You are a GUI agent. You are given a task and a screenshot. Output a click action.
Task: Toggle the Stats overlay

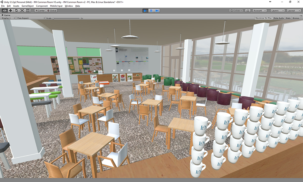(288, 18)
